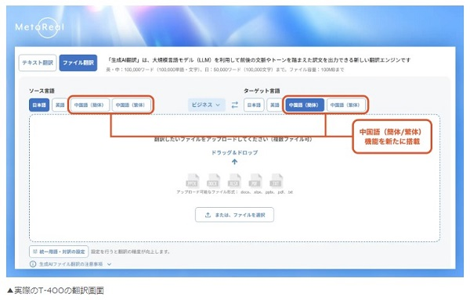Expand the 注意事項 chevron
This screenshot has height=300, width=470.
pos(110,264)
